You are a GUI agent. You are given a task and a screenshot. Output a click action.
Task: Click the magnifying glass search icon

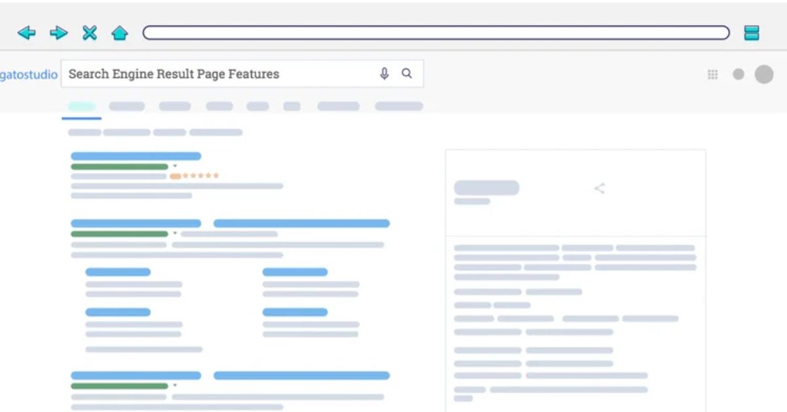click(x=407, y=74)
